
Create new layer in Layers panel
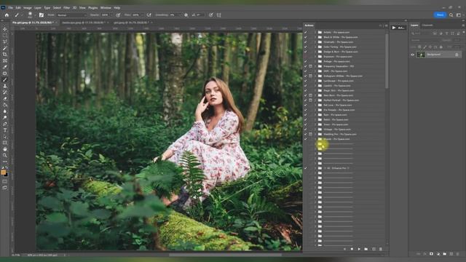pyautogui.click(x=451, y=254)
